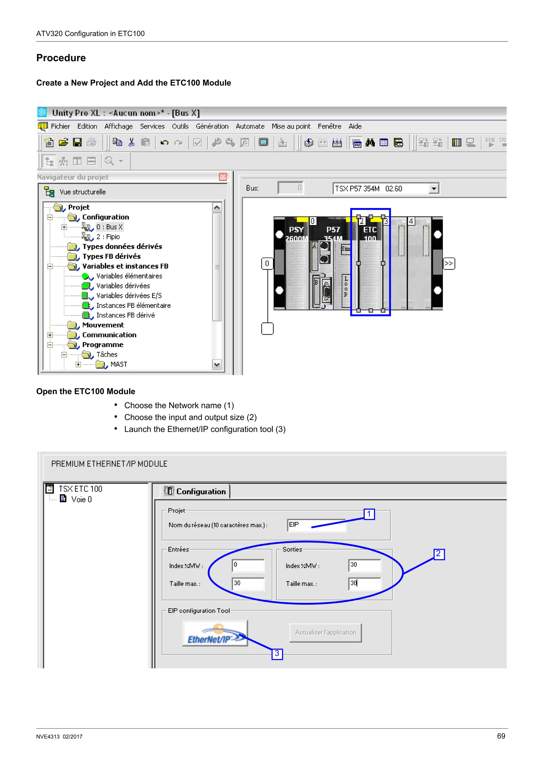Click the structural view tree icon
The width and height of the screenshot is (544, 770).
[50, 161]
